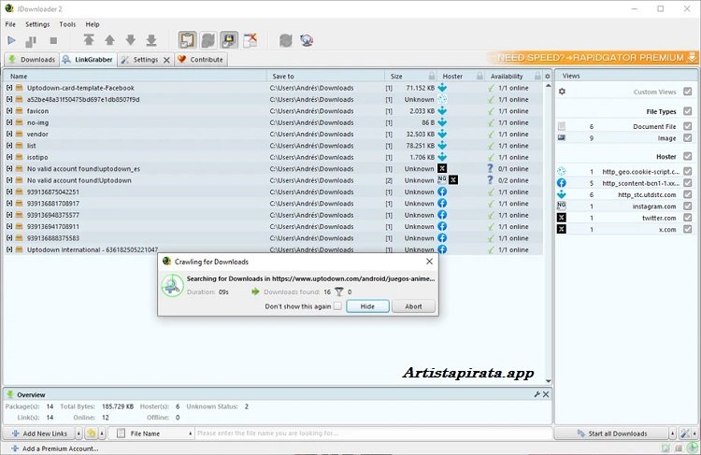The image size is (701, 455).
Task: Toggle the instagram.com hoster checkbox
Action: pyautogui.click(x=688, y=206)
